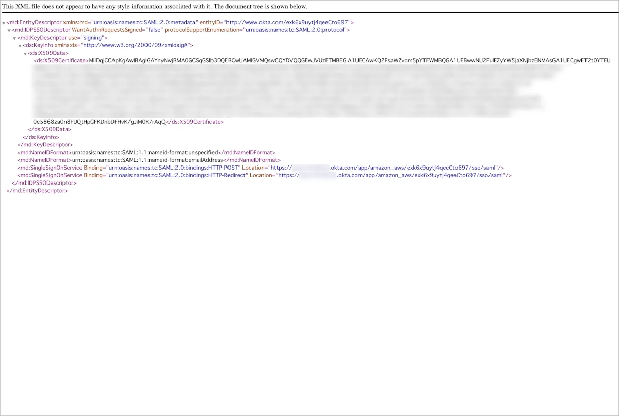Click the Location URL on the HTTP-POST line
The height and width of the screenshot is (416, 619).
coord(384,168)
